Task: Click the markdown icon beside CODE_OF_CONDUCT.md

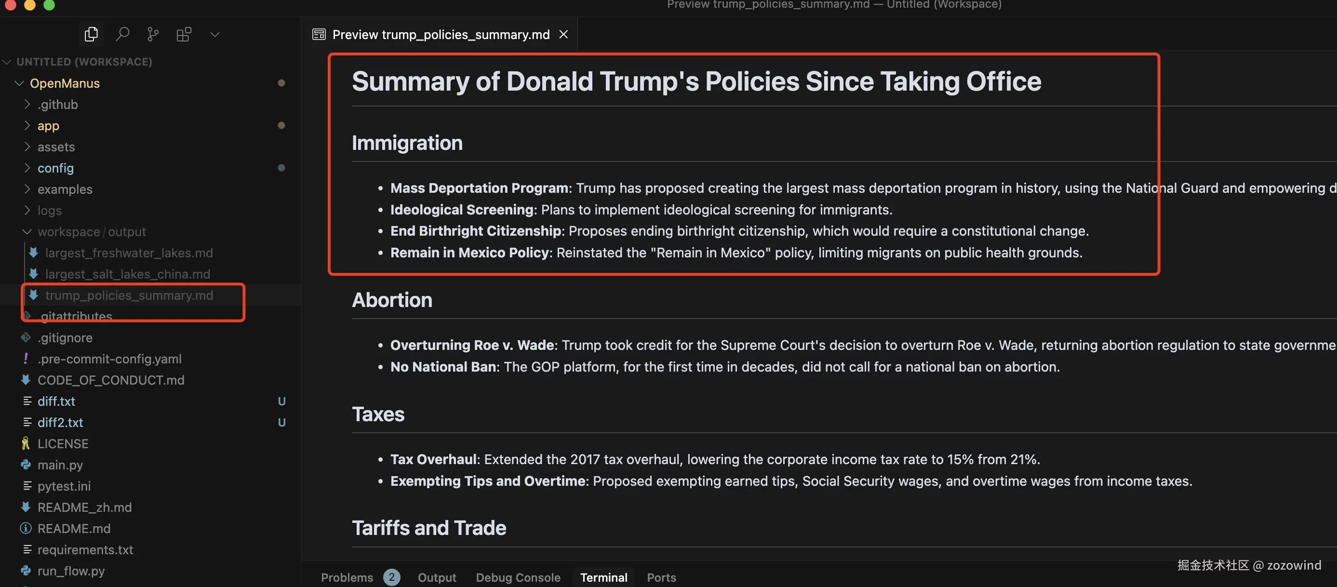Action: pos(26,380)
